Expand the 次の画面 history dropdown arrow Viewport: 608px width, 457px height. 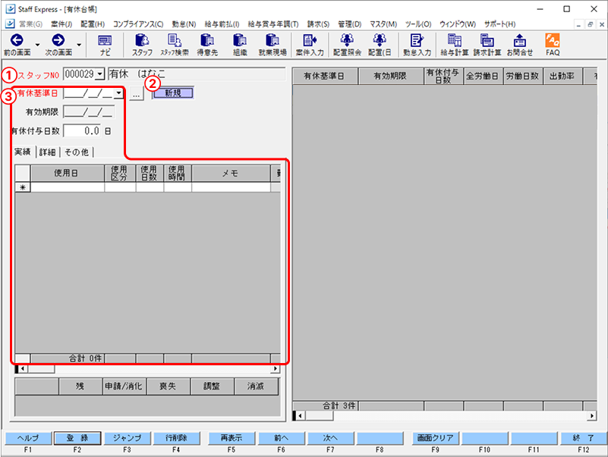click(79, 45)
